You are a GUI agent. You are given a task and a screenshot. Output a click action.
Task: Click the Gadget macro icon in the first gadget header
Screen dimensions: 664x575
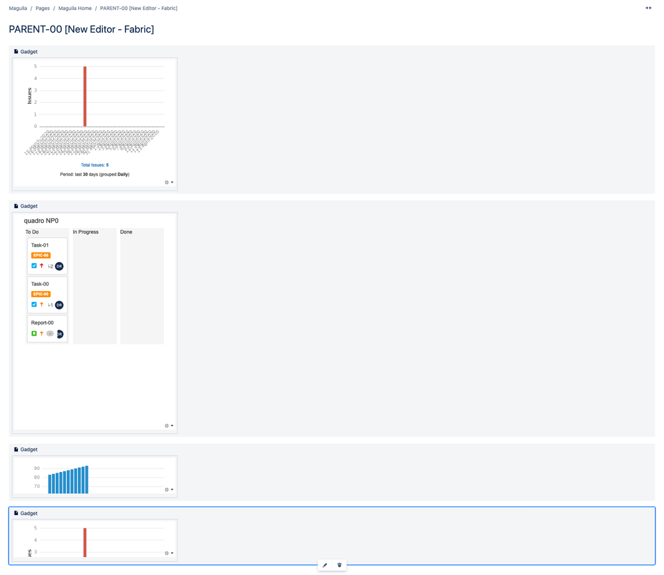click(17, 51)
